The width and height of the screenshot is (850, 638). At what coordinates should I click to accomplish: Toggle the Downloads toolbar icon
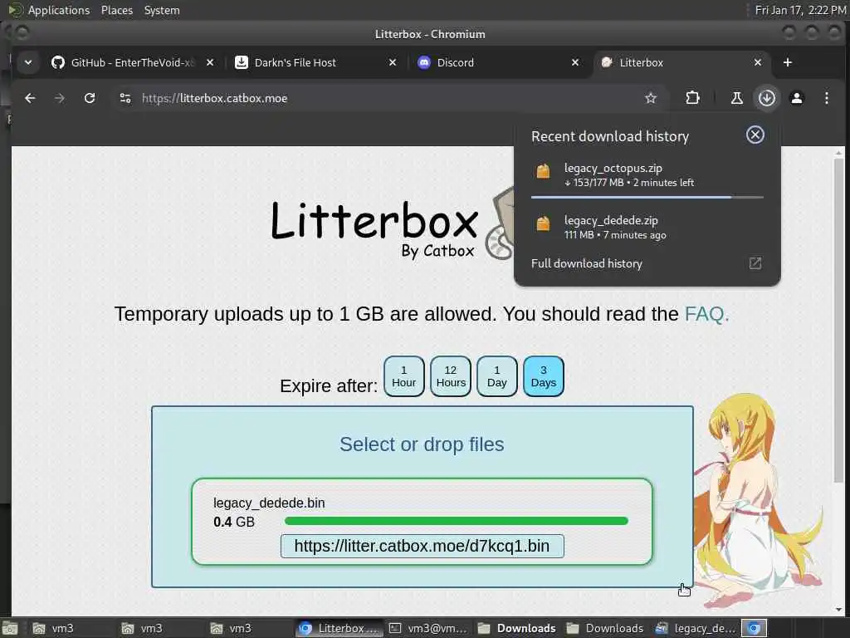(766, 98)
